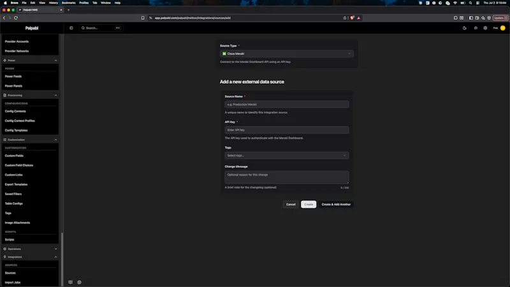Open the yellow user avatar menu
Screen dimensions: 510x287
503,28
